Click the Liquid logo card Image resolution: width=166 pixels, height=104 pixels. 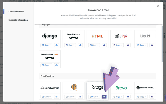(145, 36)
